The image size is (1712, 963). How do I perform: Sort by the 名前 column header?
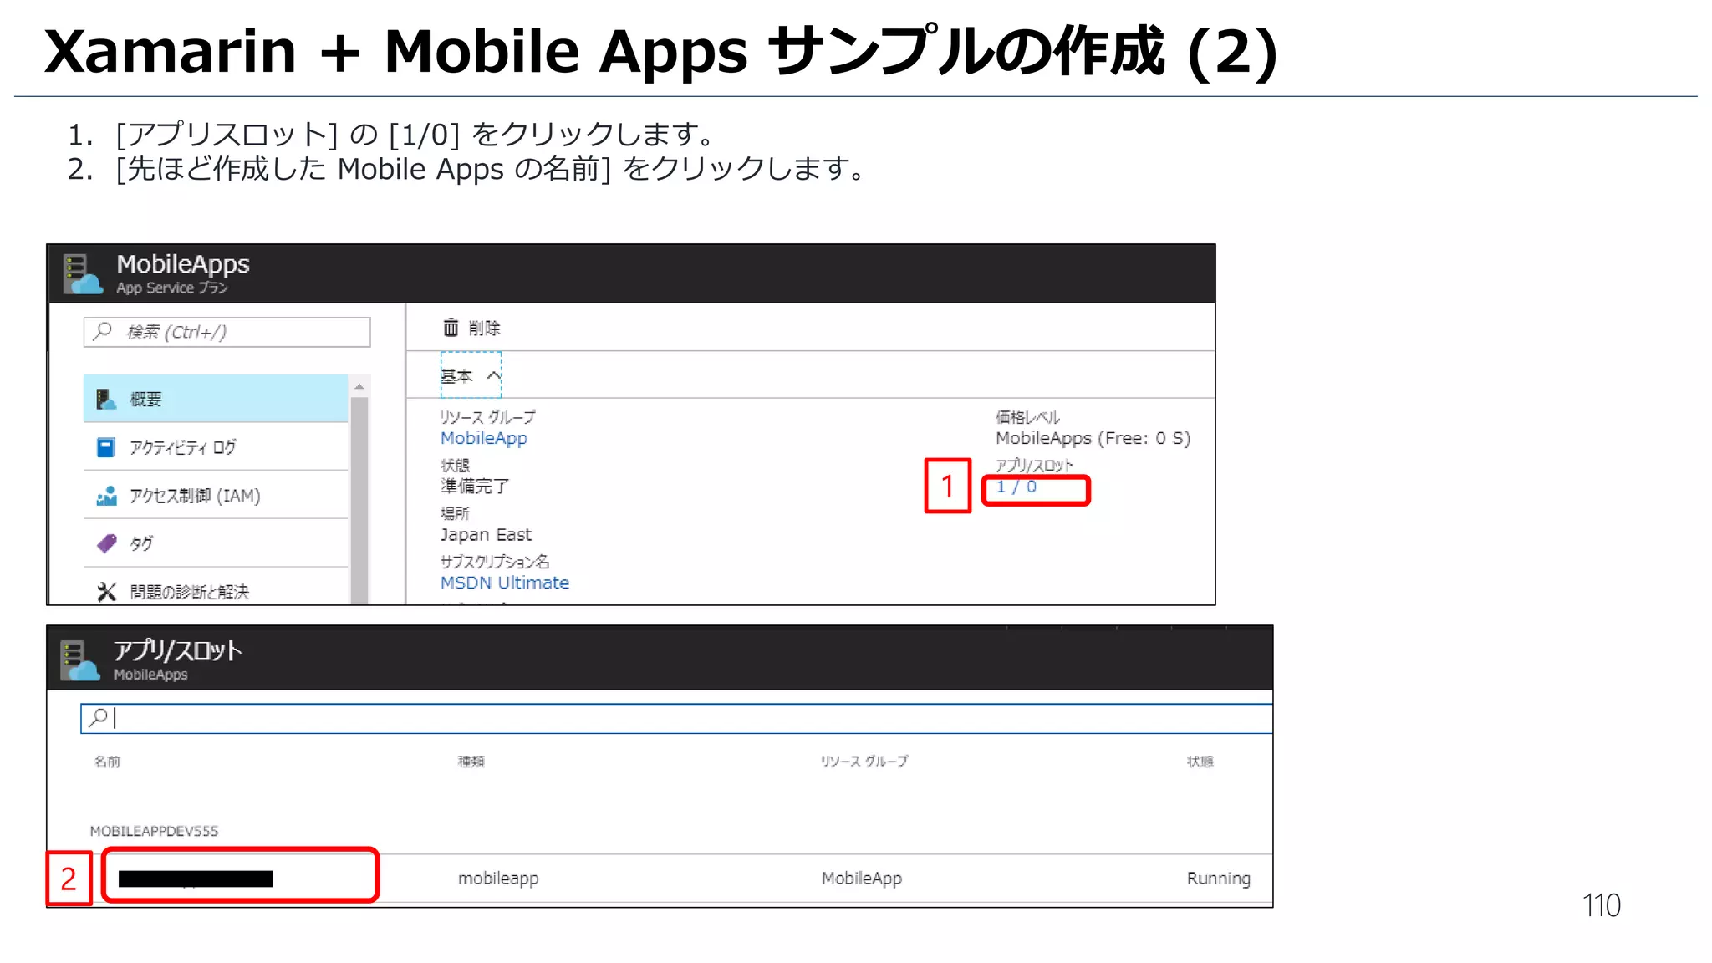point(107,762)
